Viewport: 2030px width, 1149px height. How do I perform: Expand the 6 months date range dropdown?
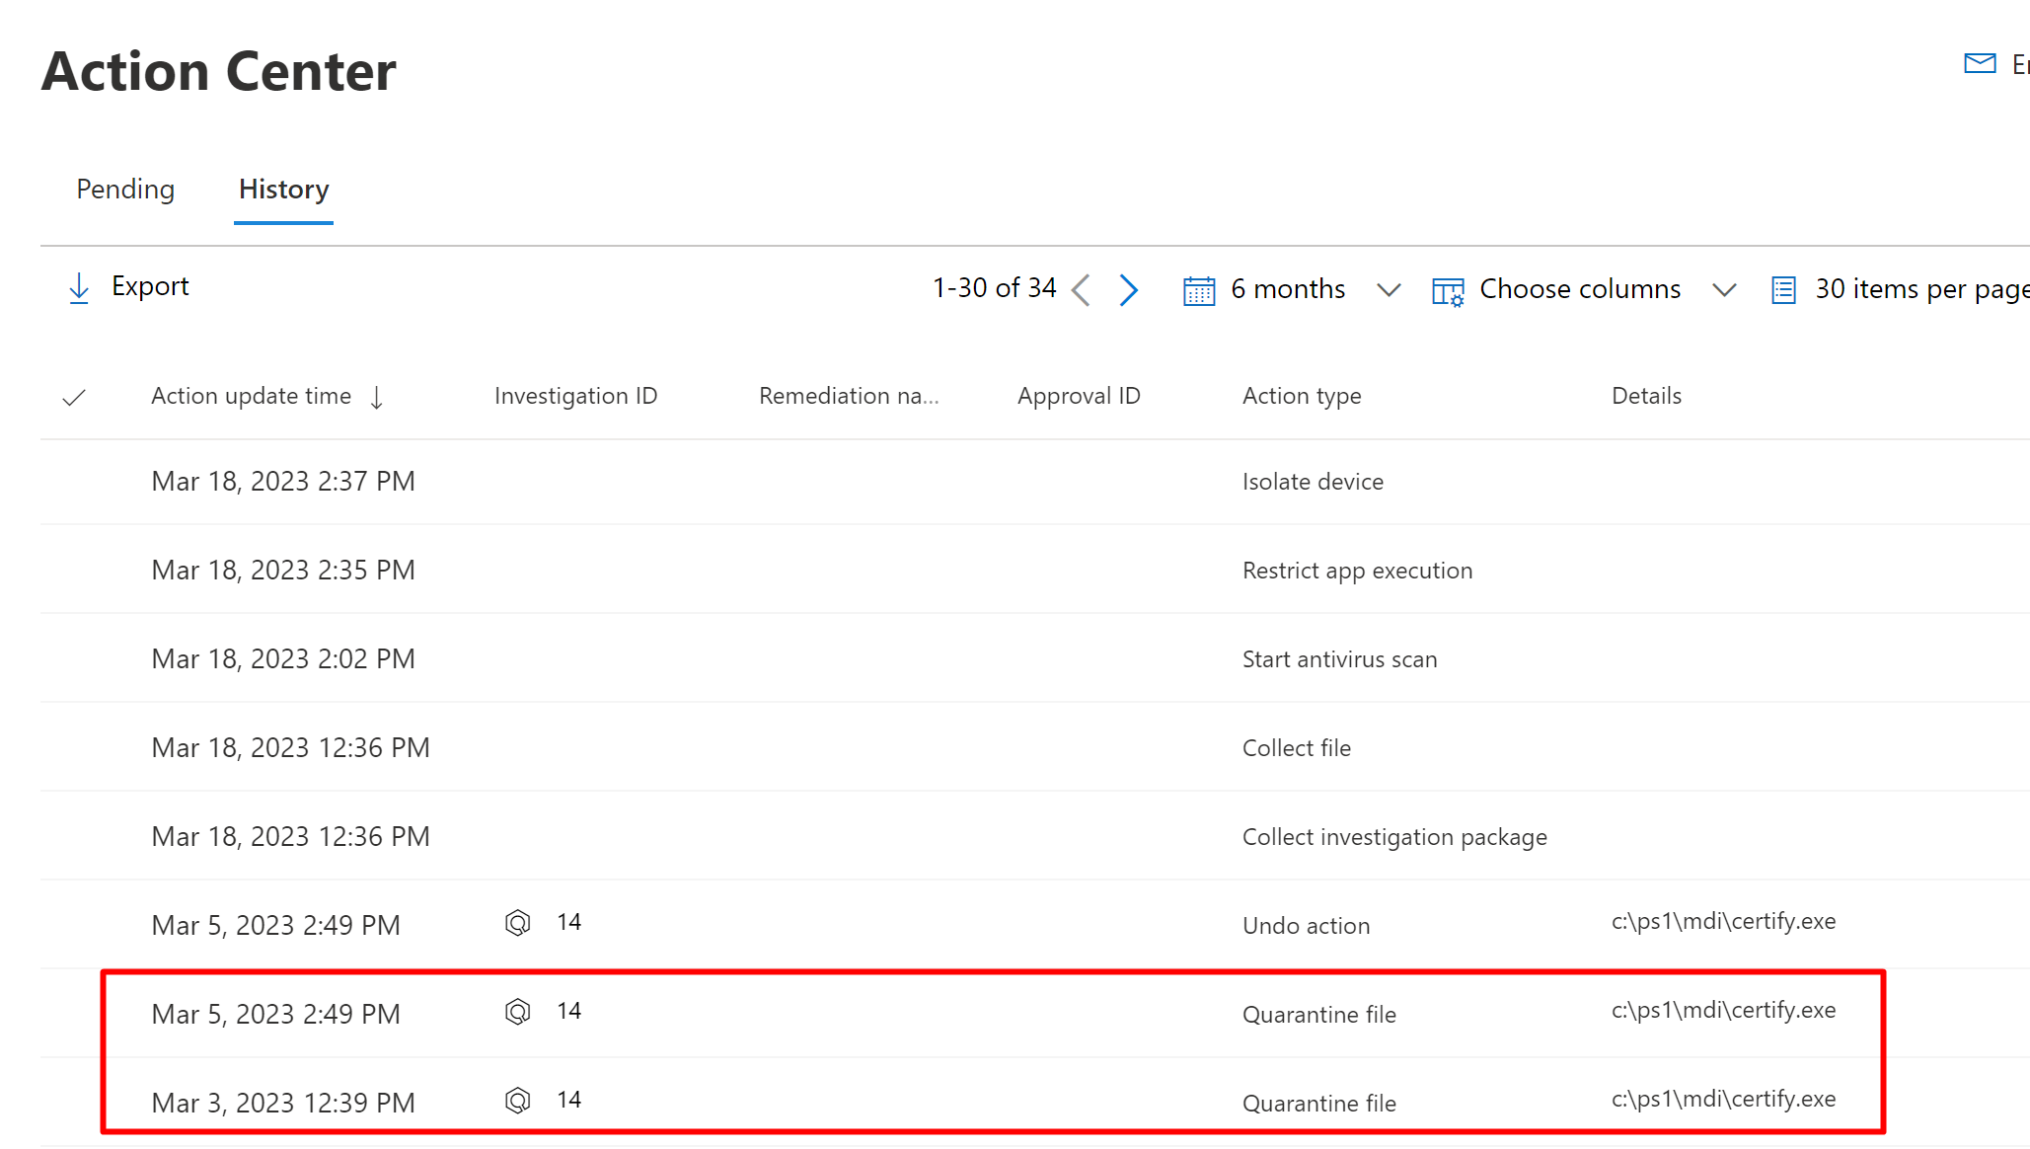(1389, 290)
